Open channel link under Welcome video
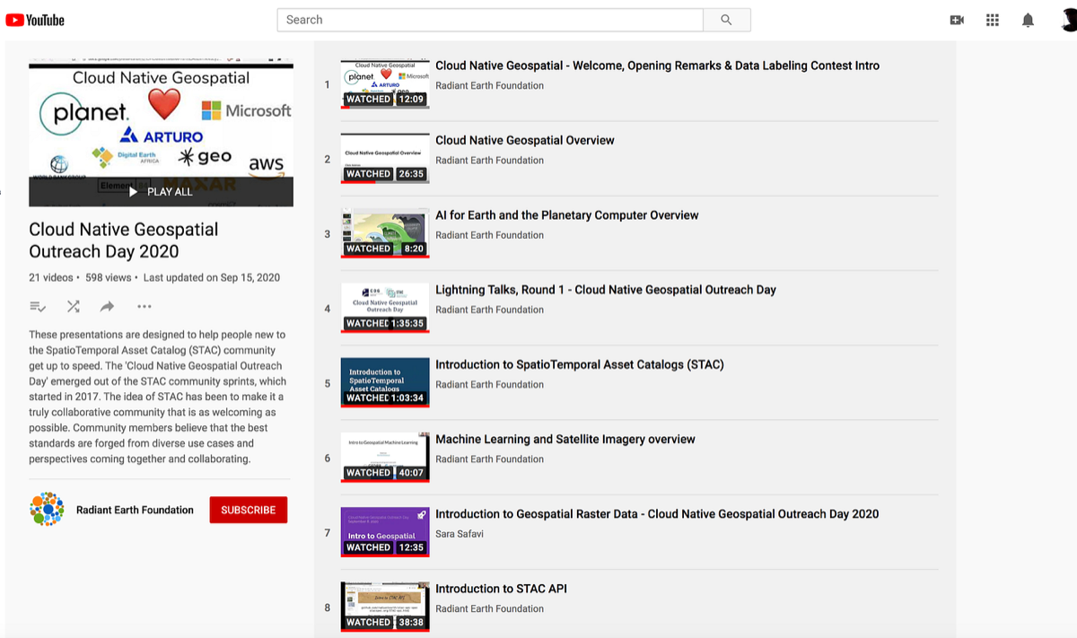This screenshot has width=1077, height=638. pos(489,86)
